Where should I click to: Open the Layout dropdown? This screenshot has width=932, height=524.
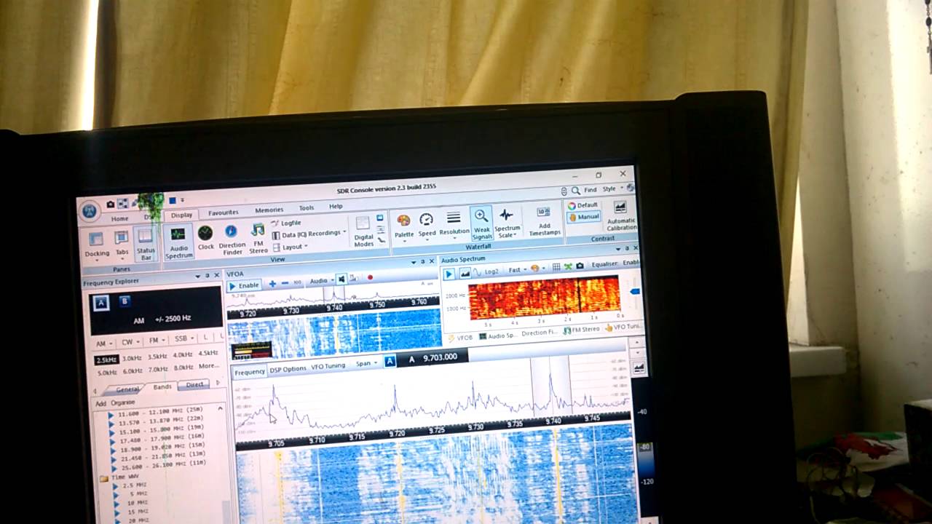(x=289, y=247)
